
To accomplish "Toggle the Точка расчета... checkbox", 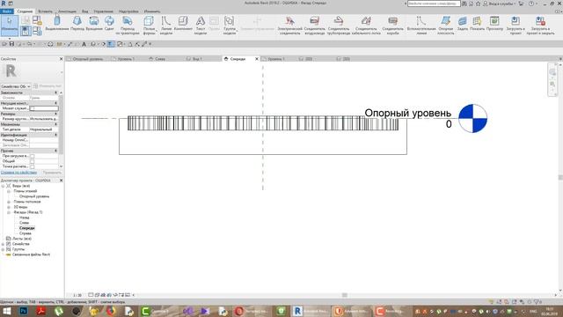I will (33, 166).
